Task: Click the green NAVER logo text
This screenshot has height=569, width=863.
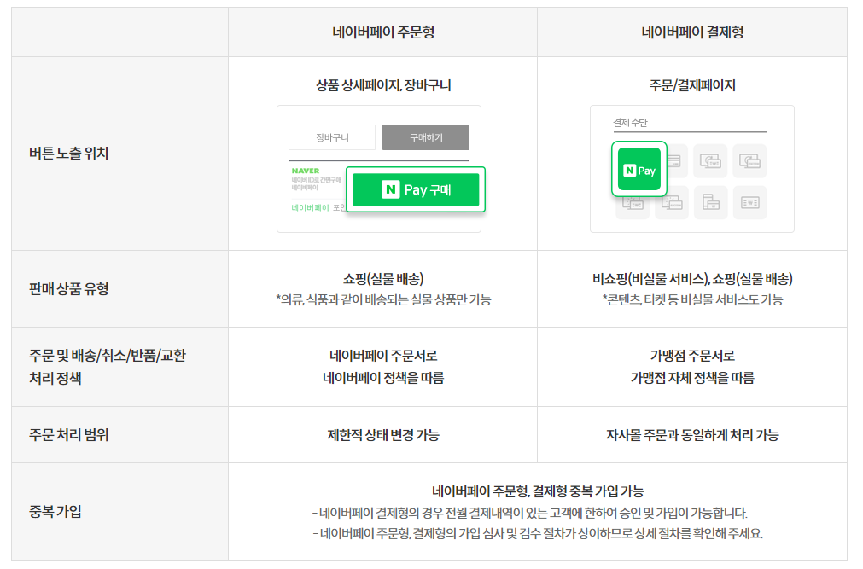Action: pos(306,171)
